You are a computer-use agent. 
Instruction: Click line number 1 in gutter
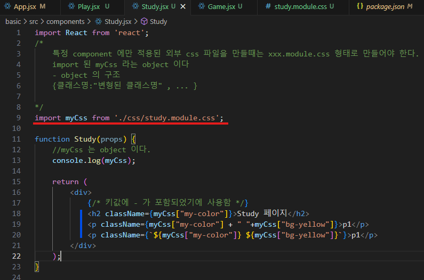pyautogui.click(x=18, y=33)
